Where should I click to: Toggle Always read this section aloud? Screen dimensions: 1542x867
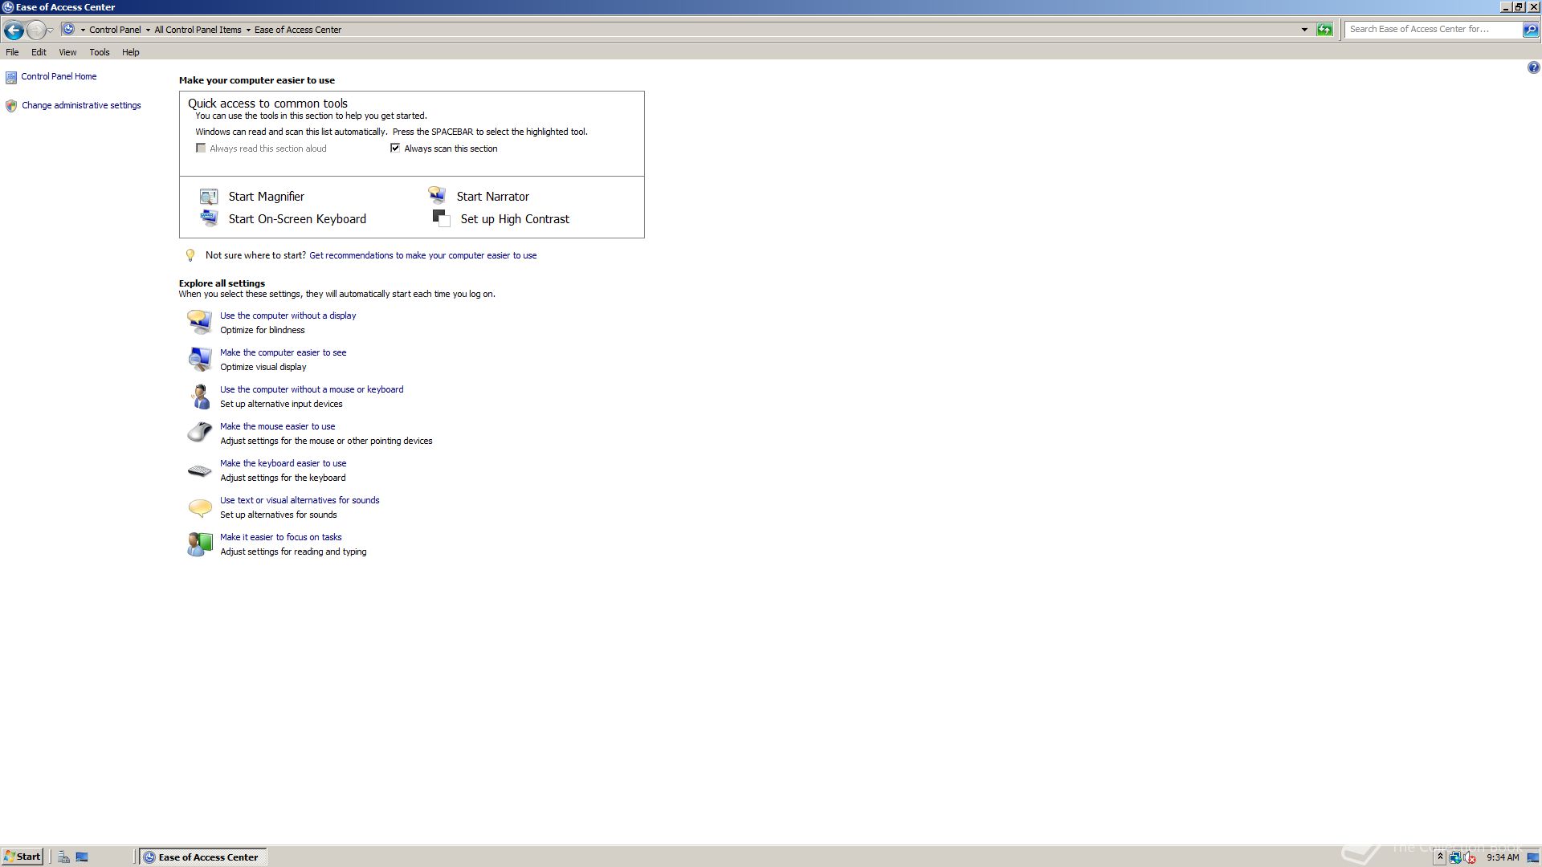pos(201,149)
